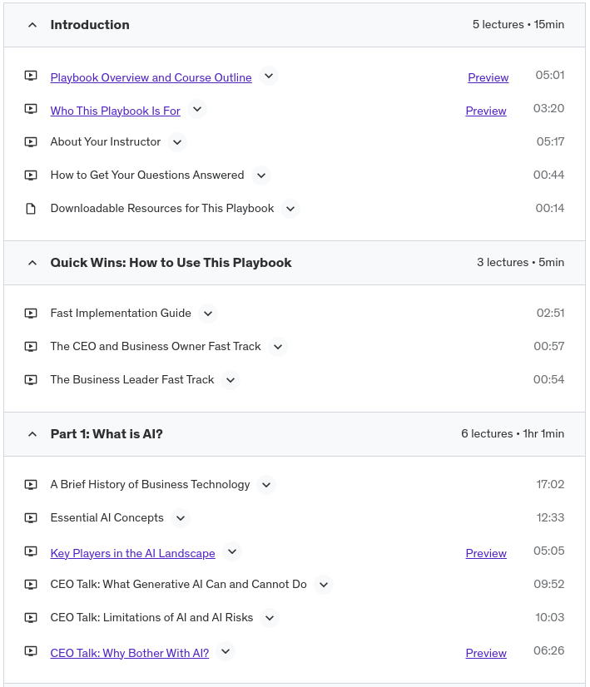590x687 pixels.
Task: Preview Key Players in the AI Landscape
Action: coord(486,553)
